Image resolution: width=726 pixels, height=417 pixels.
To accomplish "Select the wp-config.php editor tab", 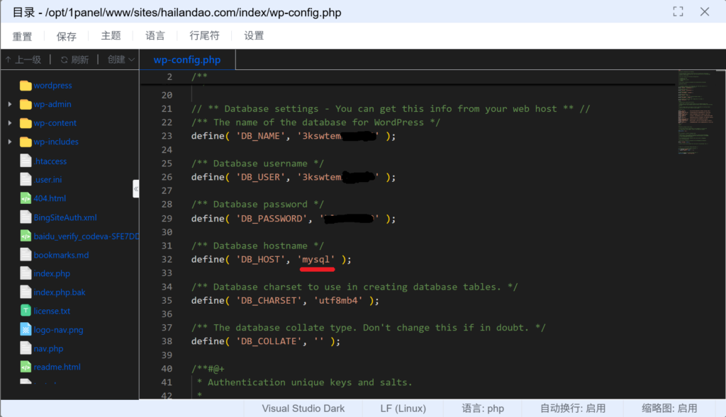I will 187,60.
